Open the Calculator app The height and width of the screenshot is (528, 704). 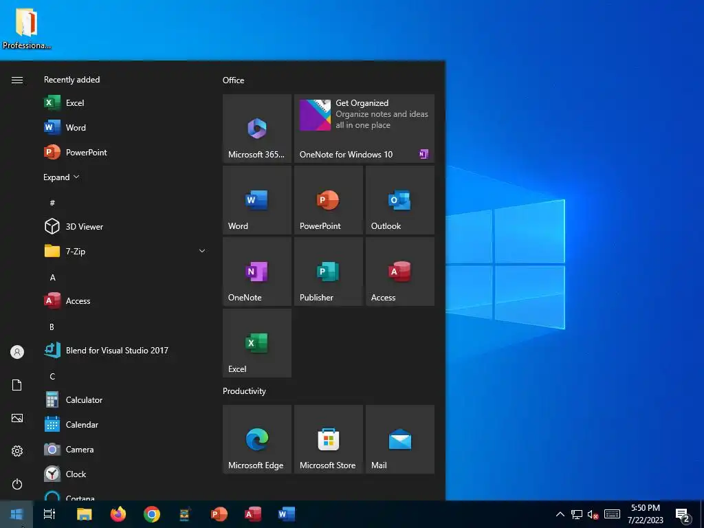pyautogui.click(x=125, y=399)
